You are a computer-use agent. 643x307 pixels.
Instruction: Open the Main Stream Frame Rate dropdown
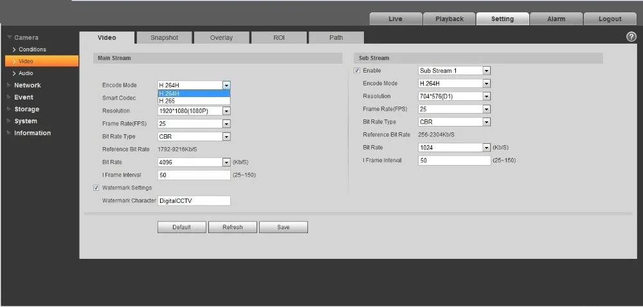[x=194, y=123]
